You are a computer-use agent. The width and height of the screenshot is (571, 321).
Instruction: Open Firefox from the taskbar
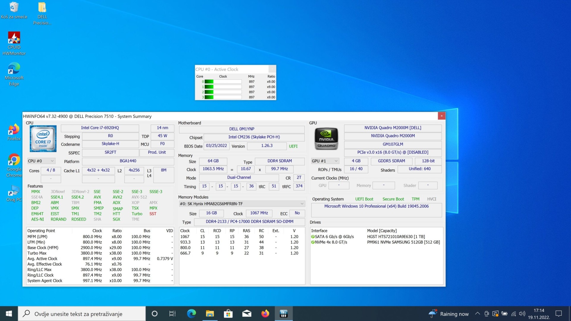265,314
